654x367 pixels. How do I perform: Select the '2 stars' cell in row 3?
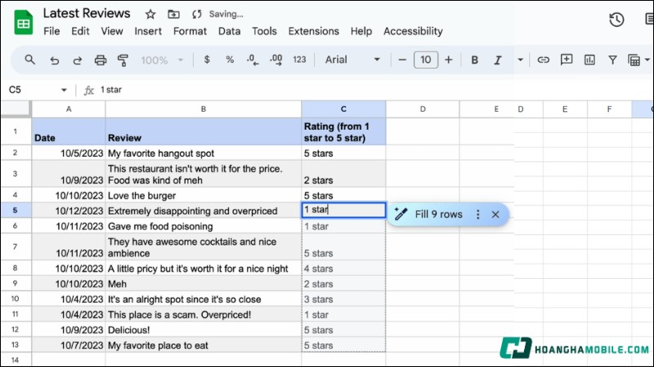point(343,175)
